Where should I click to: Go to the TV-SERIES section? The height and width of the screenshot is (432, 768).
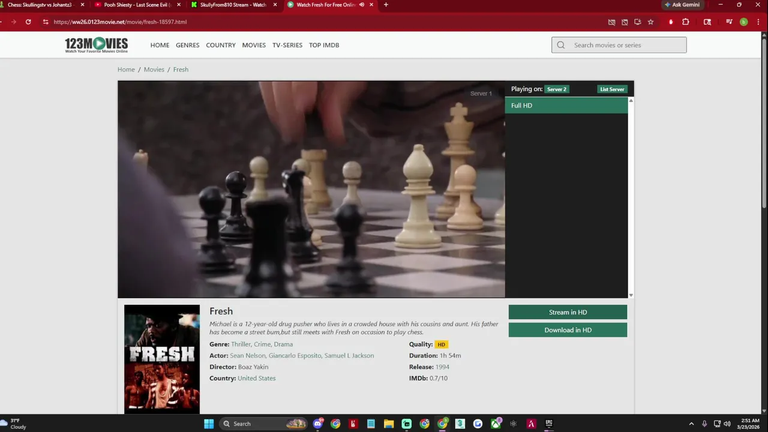(287, 45)
